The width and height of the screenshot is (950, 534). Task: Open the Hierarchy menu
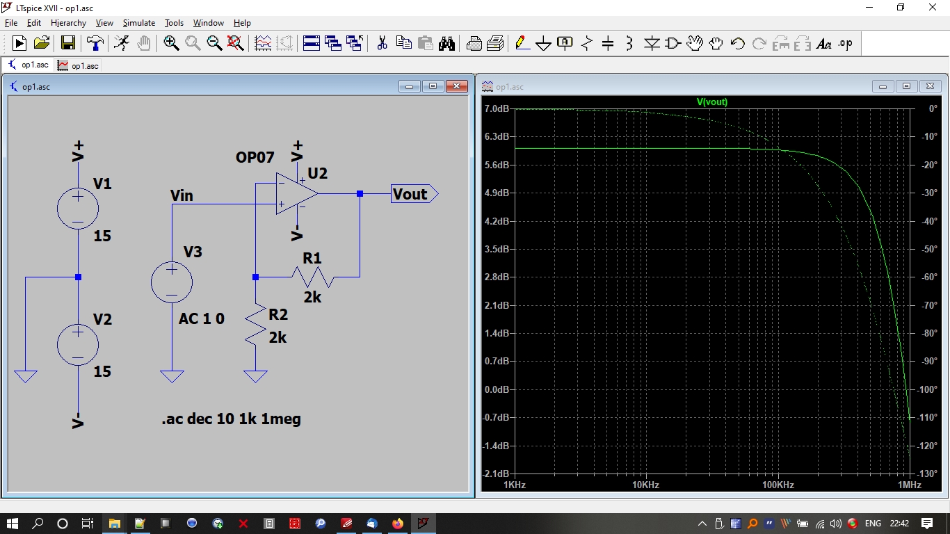coord(68,23)
